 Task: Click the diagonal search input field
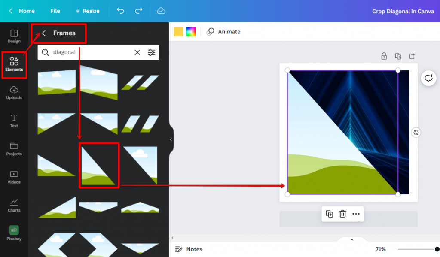coord(86,52)
